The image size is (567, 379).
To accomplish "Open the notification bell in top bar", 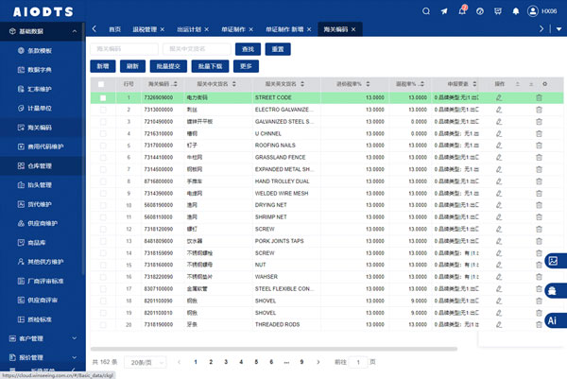I will click(461, 11).
